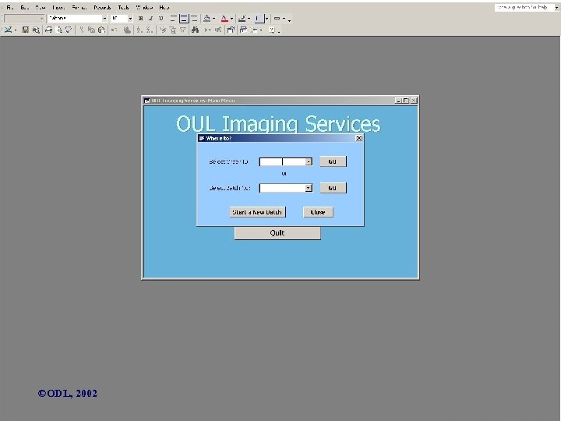Show the Database Window icon
Screen dimensions: 561x421
243,30
